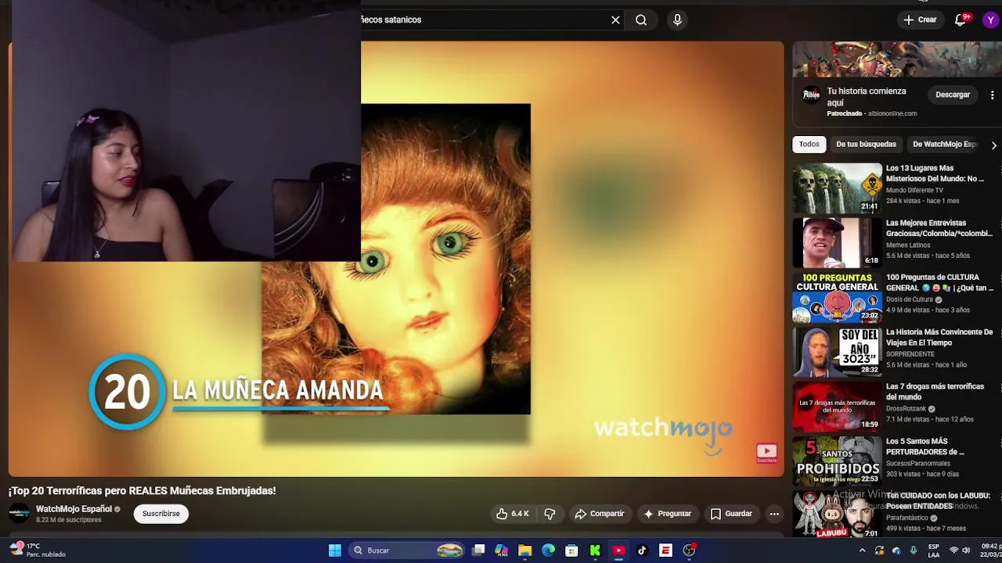The image size is (1002, 563).
Task: Open the LABUBU video thumbnail
Action: pos(837,515)
